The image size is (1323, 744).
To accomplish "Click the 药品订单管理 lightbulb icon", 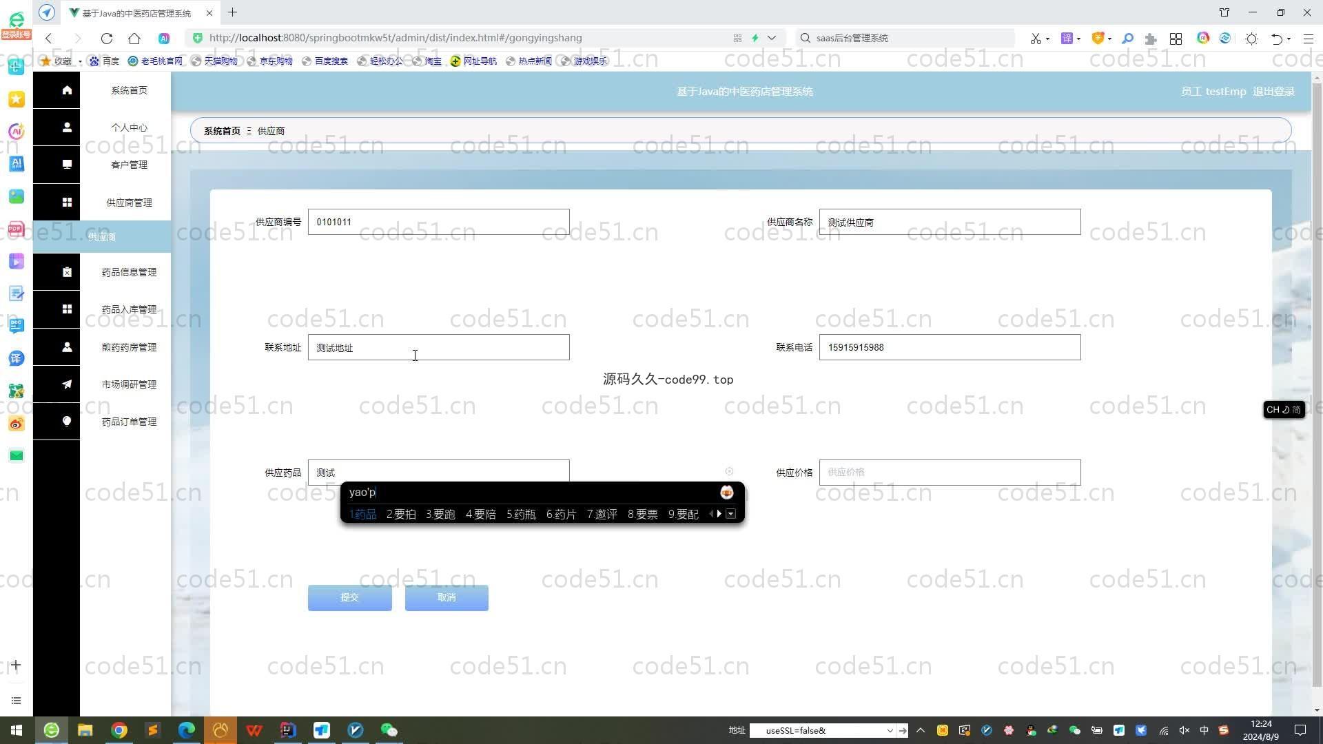I will 67,422.
